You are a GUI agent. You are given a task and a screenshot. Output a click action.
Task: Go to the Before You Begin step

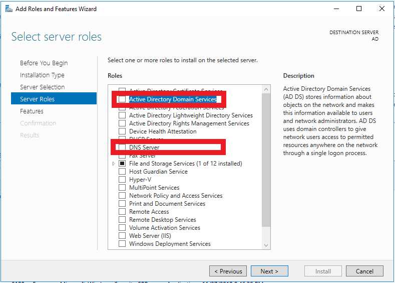click(x=44, y=63)
